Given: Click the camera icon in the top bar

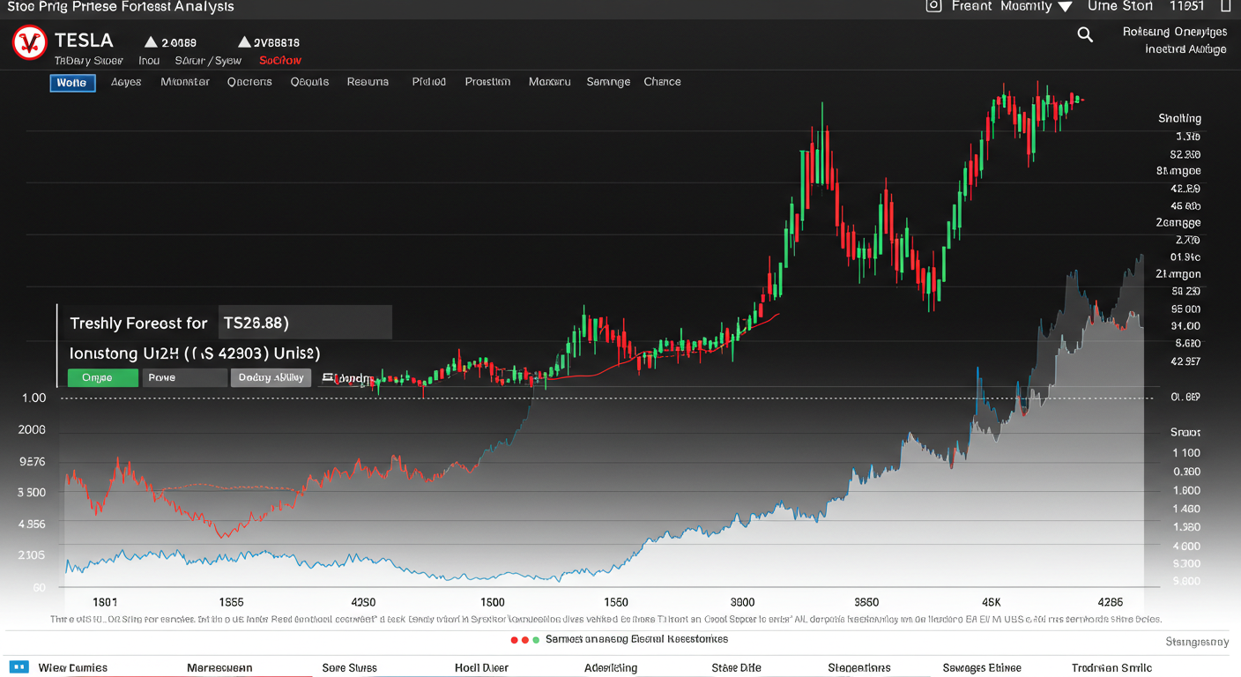Looking at the screenshot, I should (x=934, y=6).
